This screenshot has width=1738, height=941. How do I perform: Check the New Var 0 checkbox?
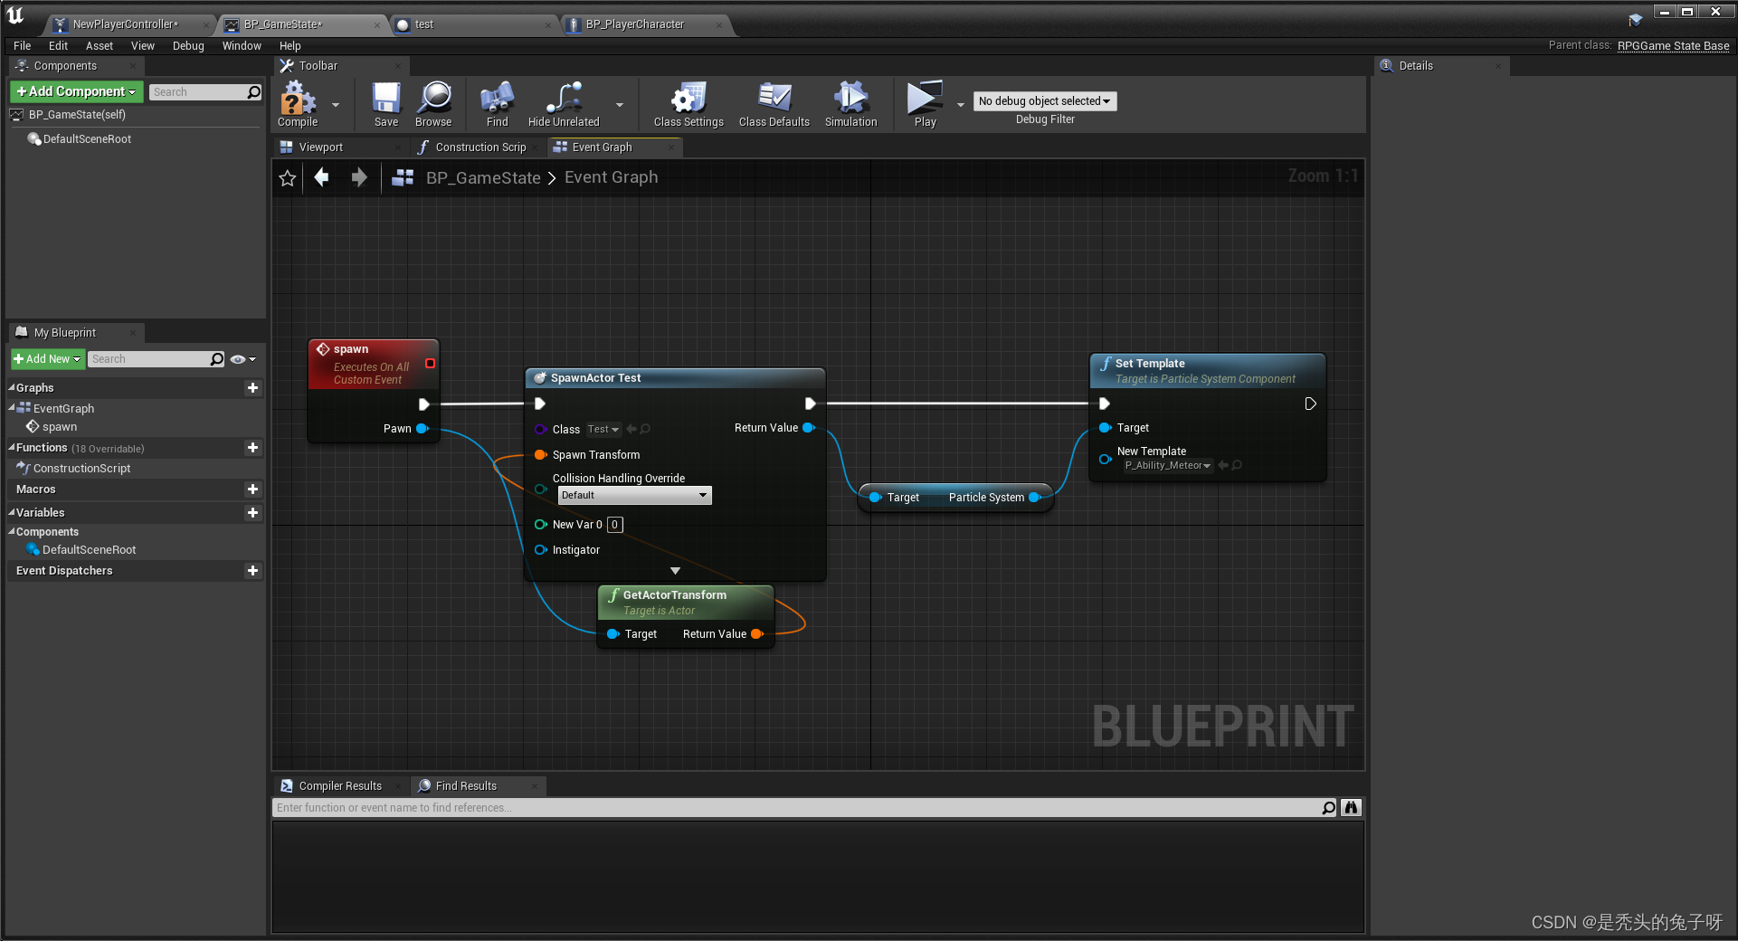614,525
